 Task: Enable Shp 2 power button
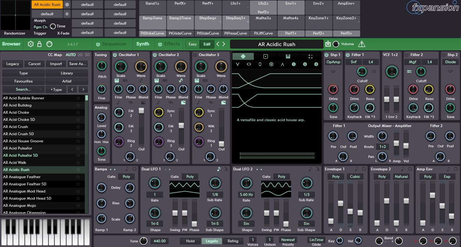(x=444, y=55)
